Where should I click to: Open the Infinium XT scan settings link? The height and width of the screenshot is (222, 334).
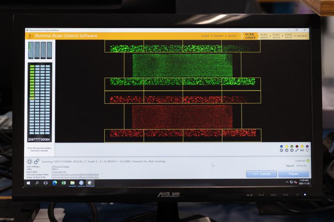(60, 166)
